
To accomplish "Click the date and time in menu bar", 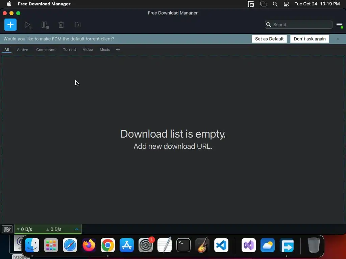I will (317, 4).
